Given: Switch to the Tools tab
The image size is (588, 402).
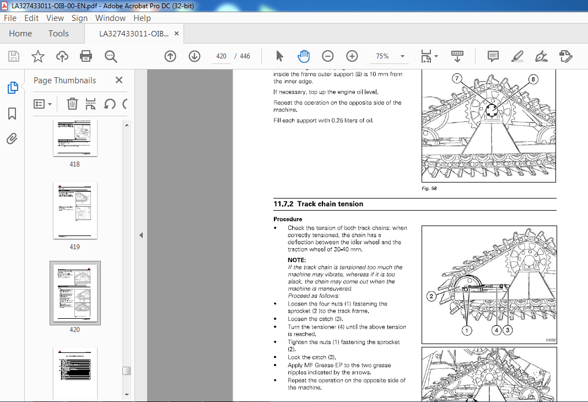Looking at the screenshot, I should [x=58, y=34].
